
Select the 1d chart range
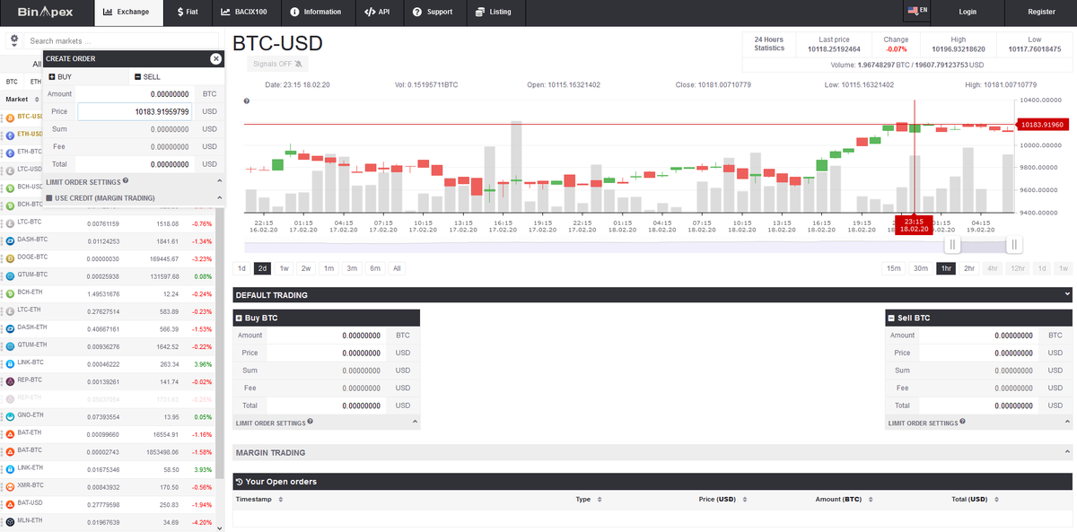coord(241,268)
